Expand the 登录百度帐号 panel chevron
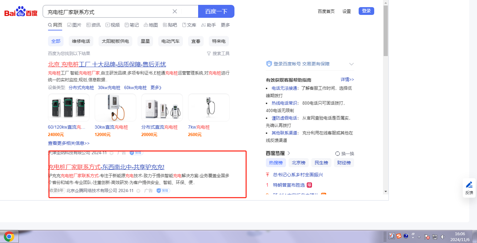 pyautogui.click(x=351, y=64)
